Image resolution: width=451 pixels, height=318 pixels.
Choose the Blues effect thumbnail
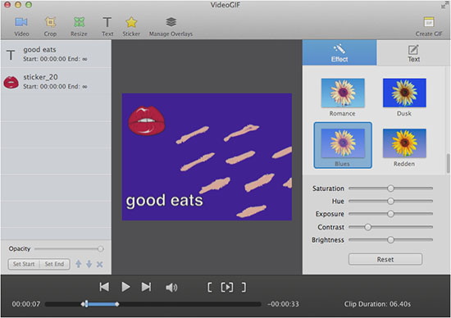click(x=343, y=145)
